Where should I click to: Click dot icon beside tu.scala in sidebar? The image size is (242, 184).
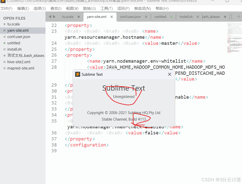tap(5, 24)
